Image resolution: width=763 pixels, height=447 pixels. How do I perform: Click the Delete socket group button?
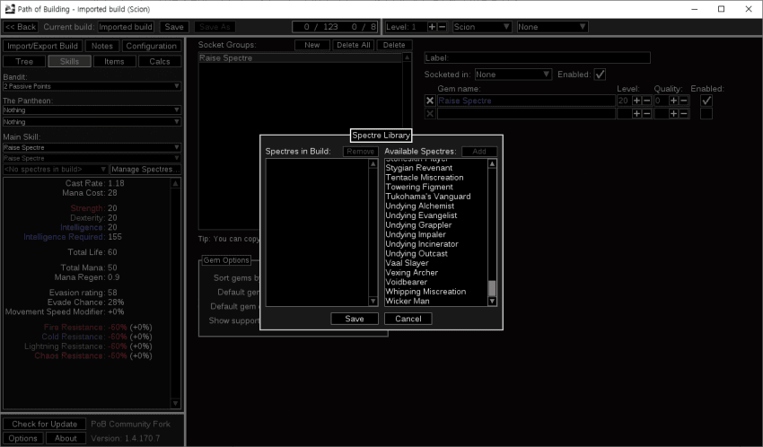click(394, 45)
